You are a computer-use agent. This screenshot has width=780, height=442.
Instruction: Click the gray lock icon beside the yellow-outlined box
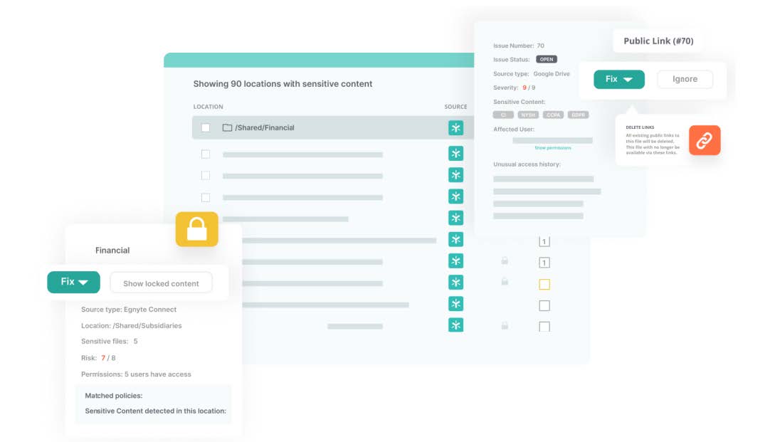tap(505, 283)
